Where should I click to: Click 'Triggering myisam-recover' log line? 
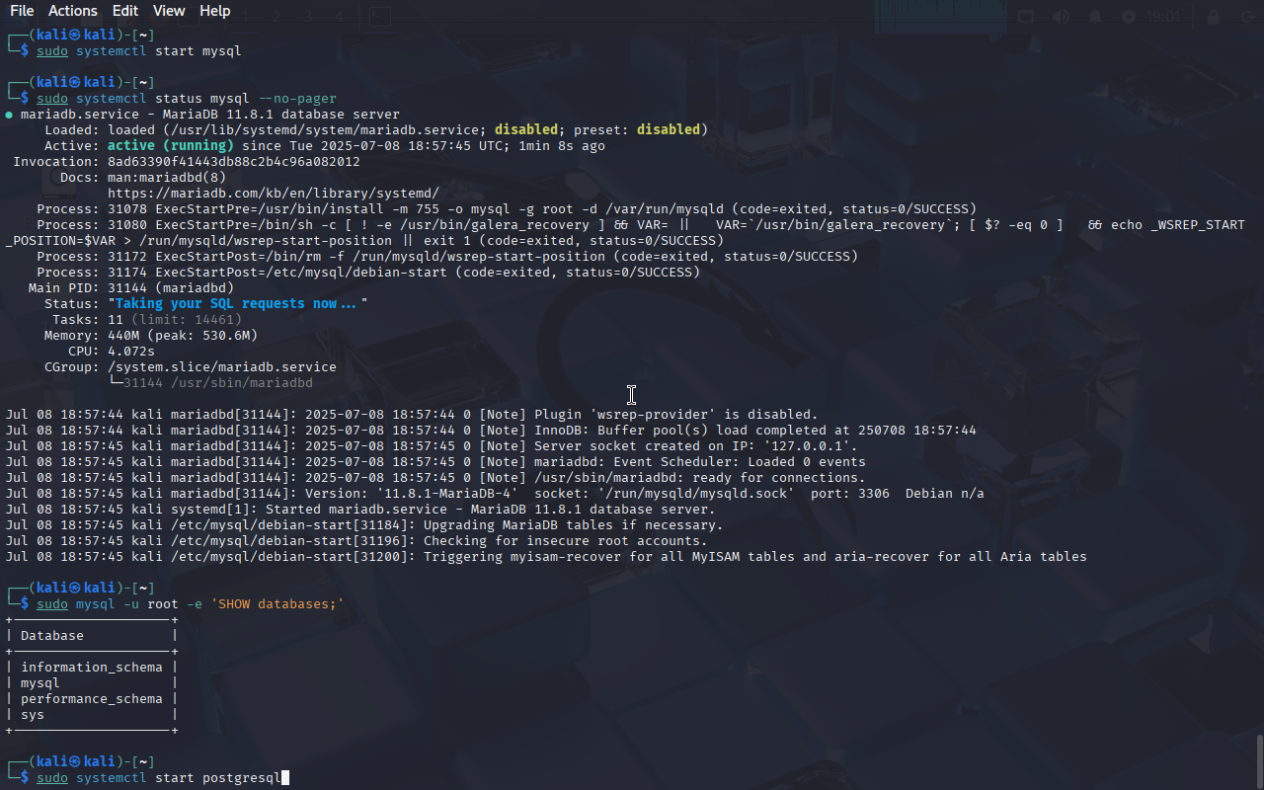[x=546, y=557]
